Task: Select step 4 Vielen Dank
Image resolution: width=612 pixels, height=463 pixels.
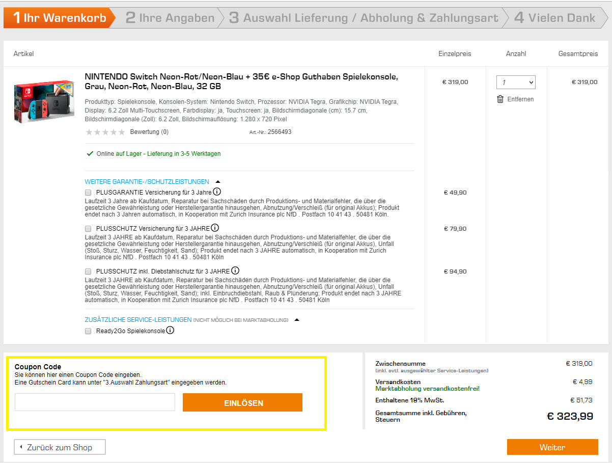Action: [x=555, y=18]
